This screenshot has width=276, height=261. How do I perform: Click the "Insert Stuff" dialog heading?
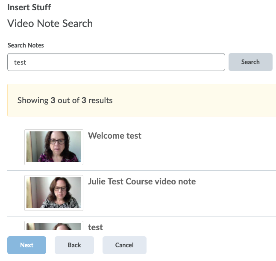[29, 7]
